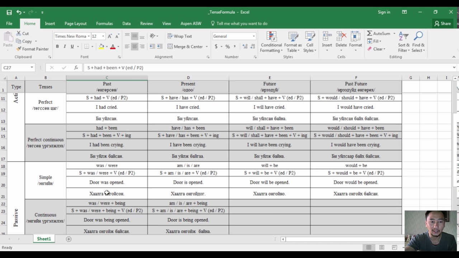This screenshot has width=459, height=258.
Task: Click the Wrap Text button
Action: tap(180, 36)
